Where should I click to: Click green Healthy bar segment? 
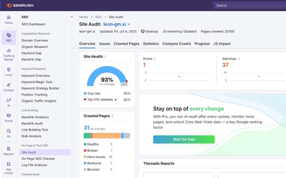[87, 136]
